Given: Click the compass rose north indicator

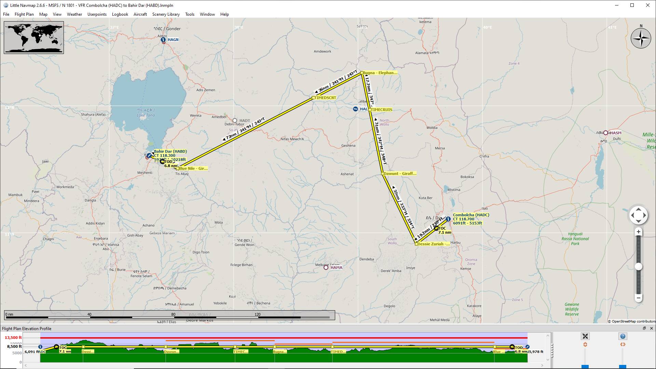Looking at the screenshot, I should [x=641, y=38].
